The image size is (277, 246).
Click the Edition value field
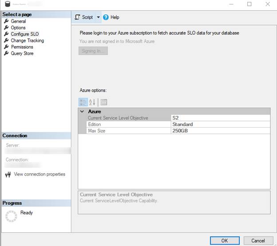point(220,125)
